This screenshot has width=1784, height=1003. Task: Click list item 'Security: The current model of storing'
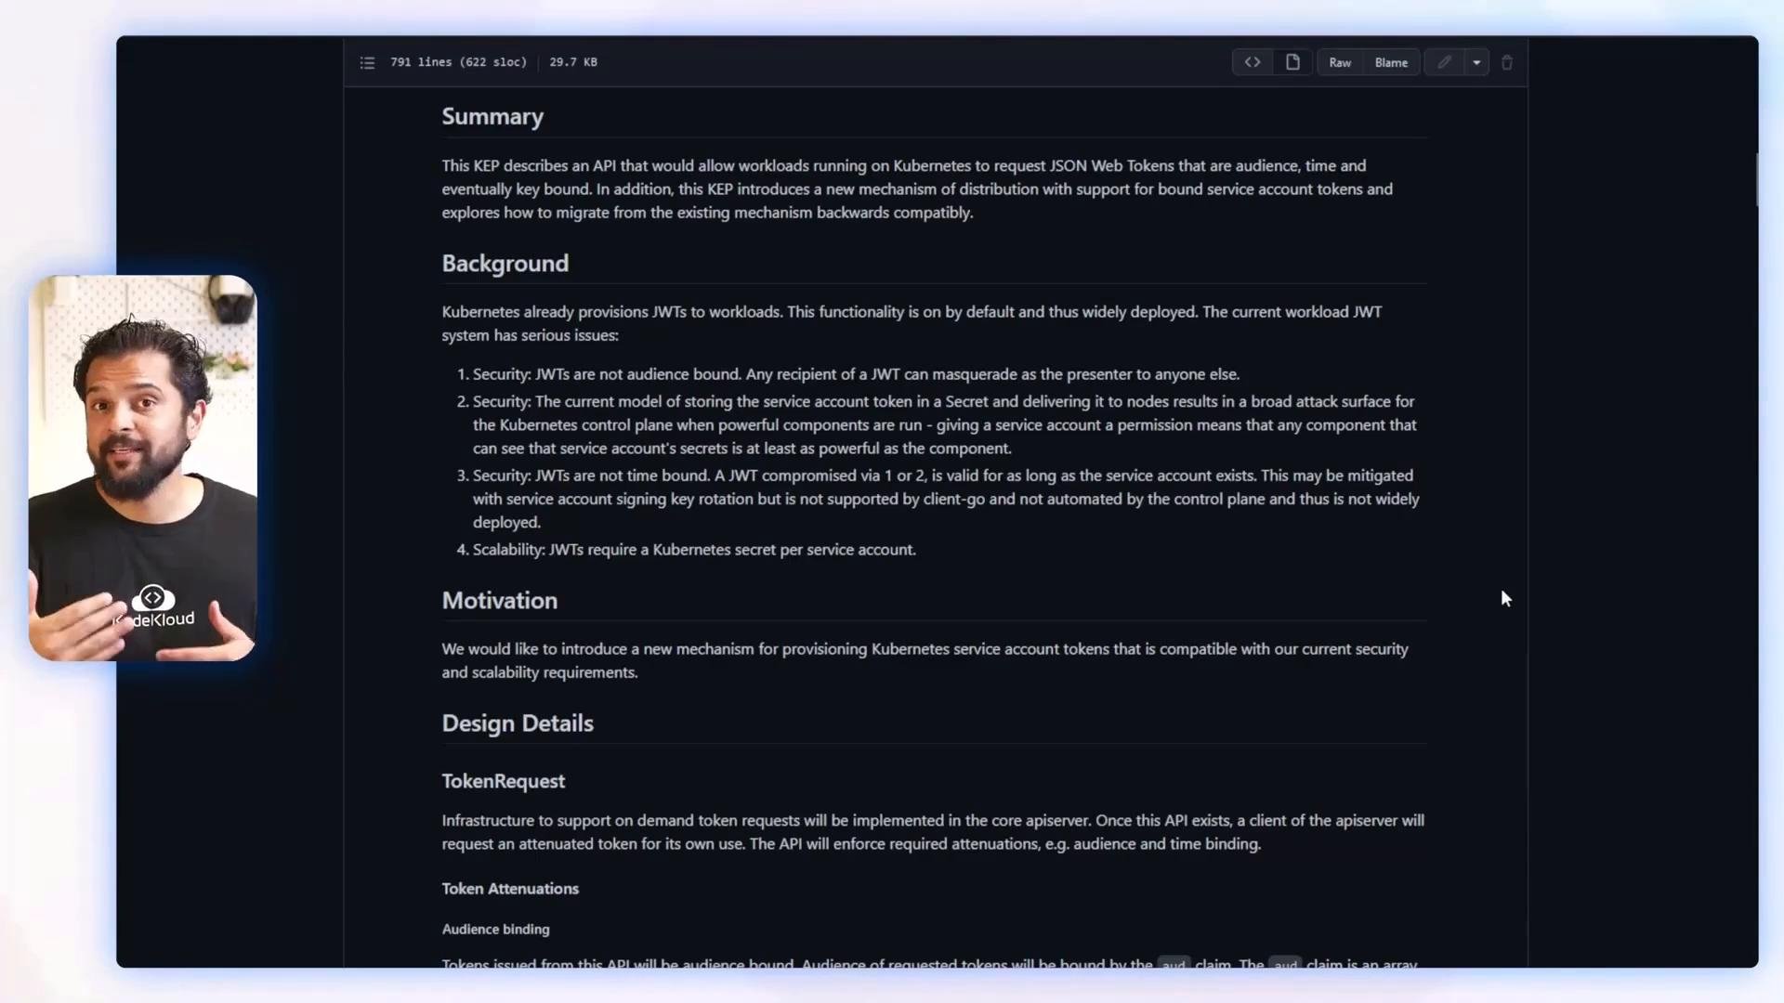tap(944, 425)
